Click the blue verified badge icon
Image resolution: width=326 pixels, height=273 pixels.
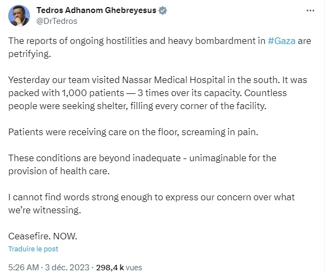point(162,10)
